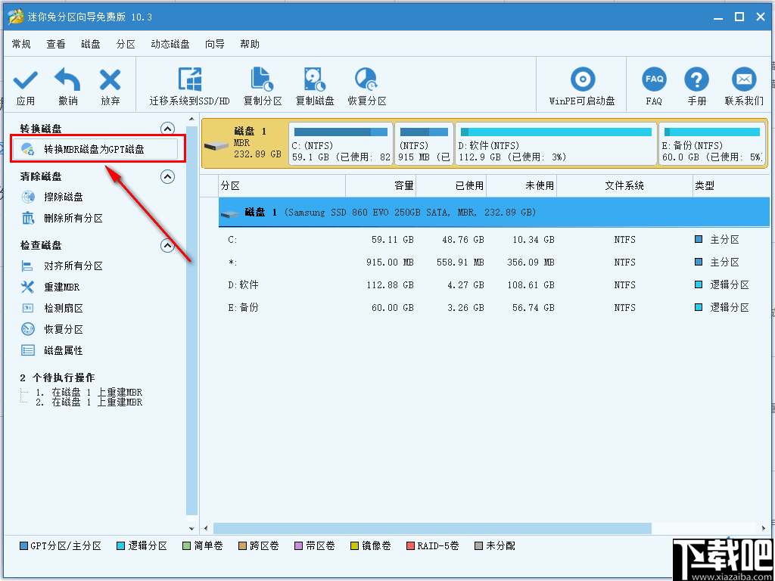Collapse the 清除磁盘 section
This screenshot has height=581, width=775.
[x=167, y=176]
